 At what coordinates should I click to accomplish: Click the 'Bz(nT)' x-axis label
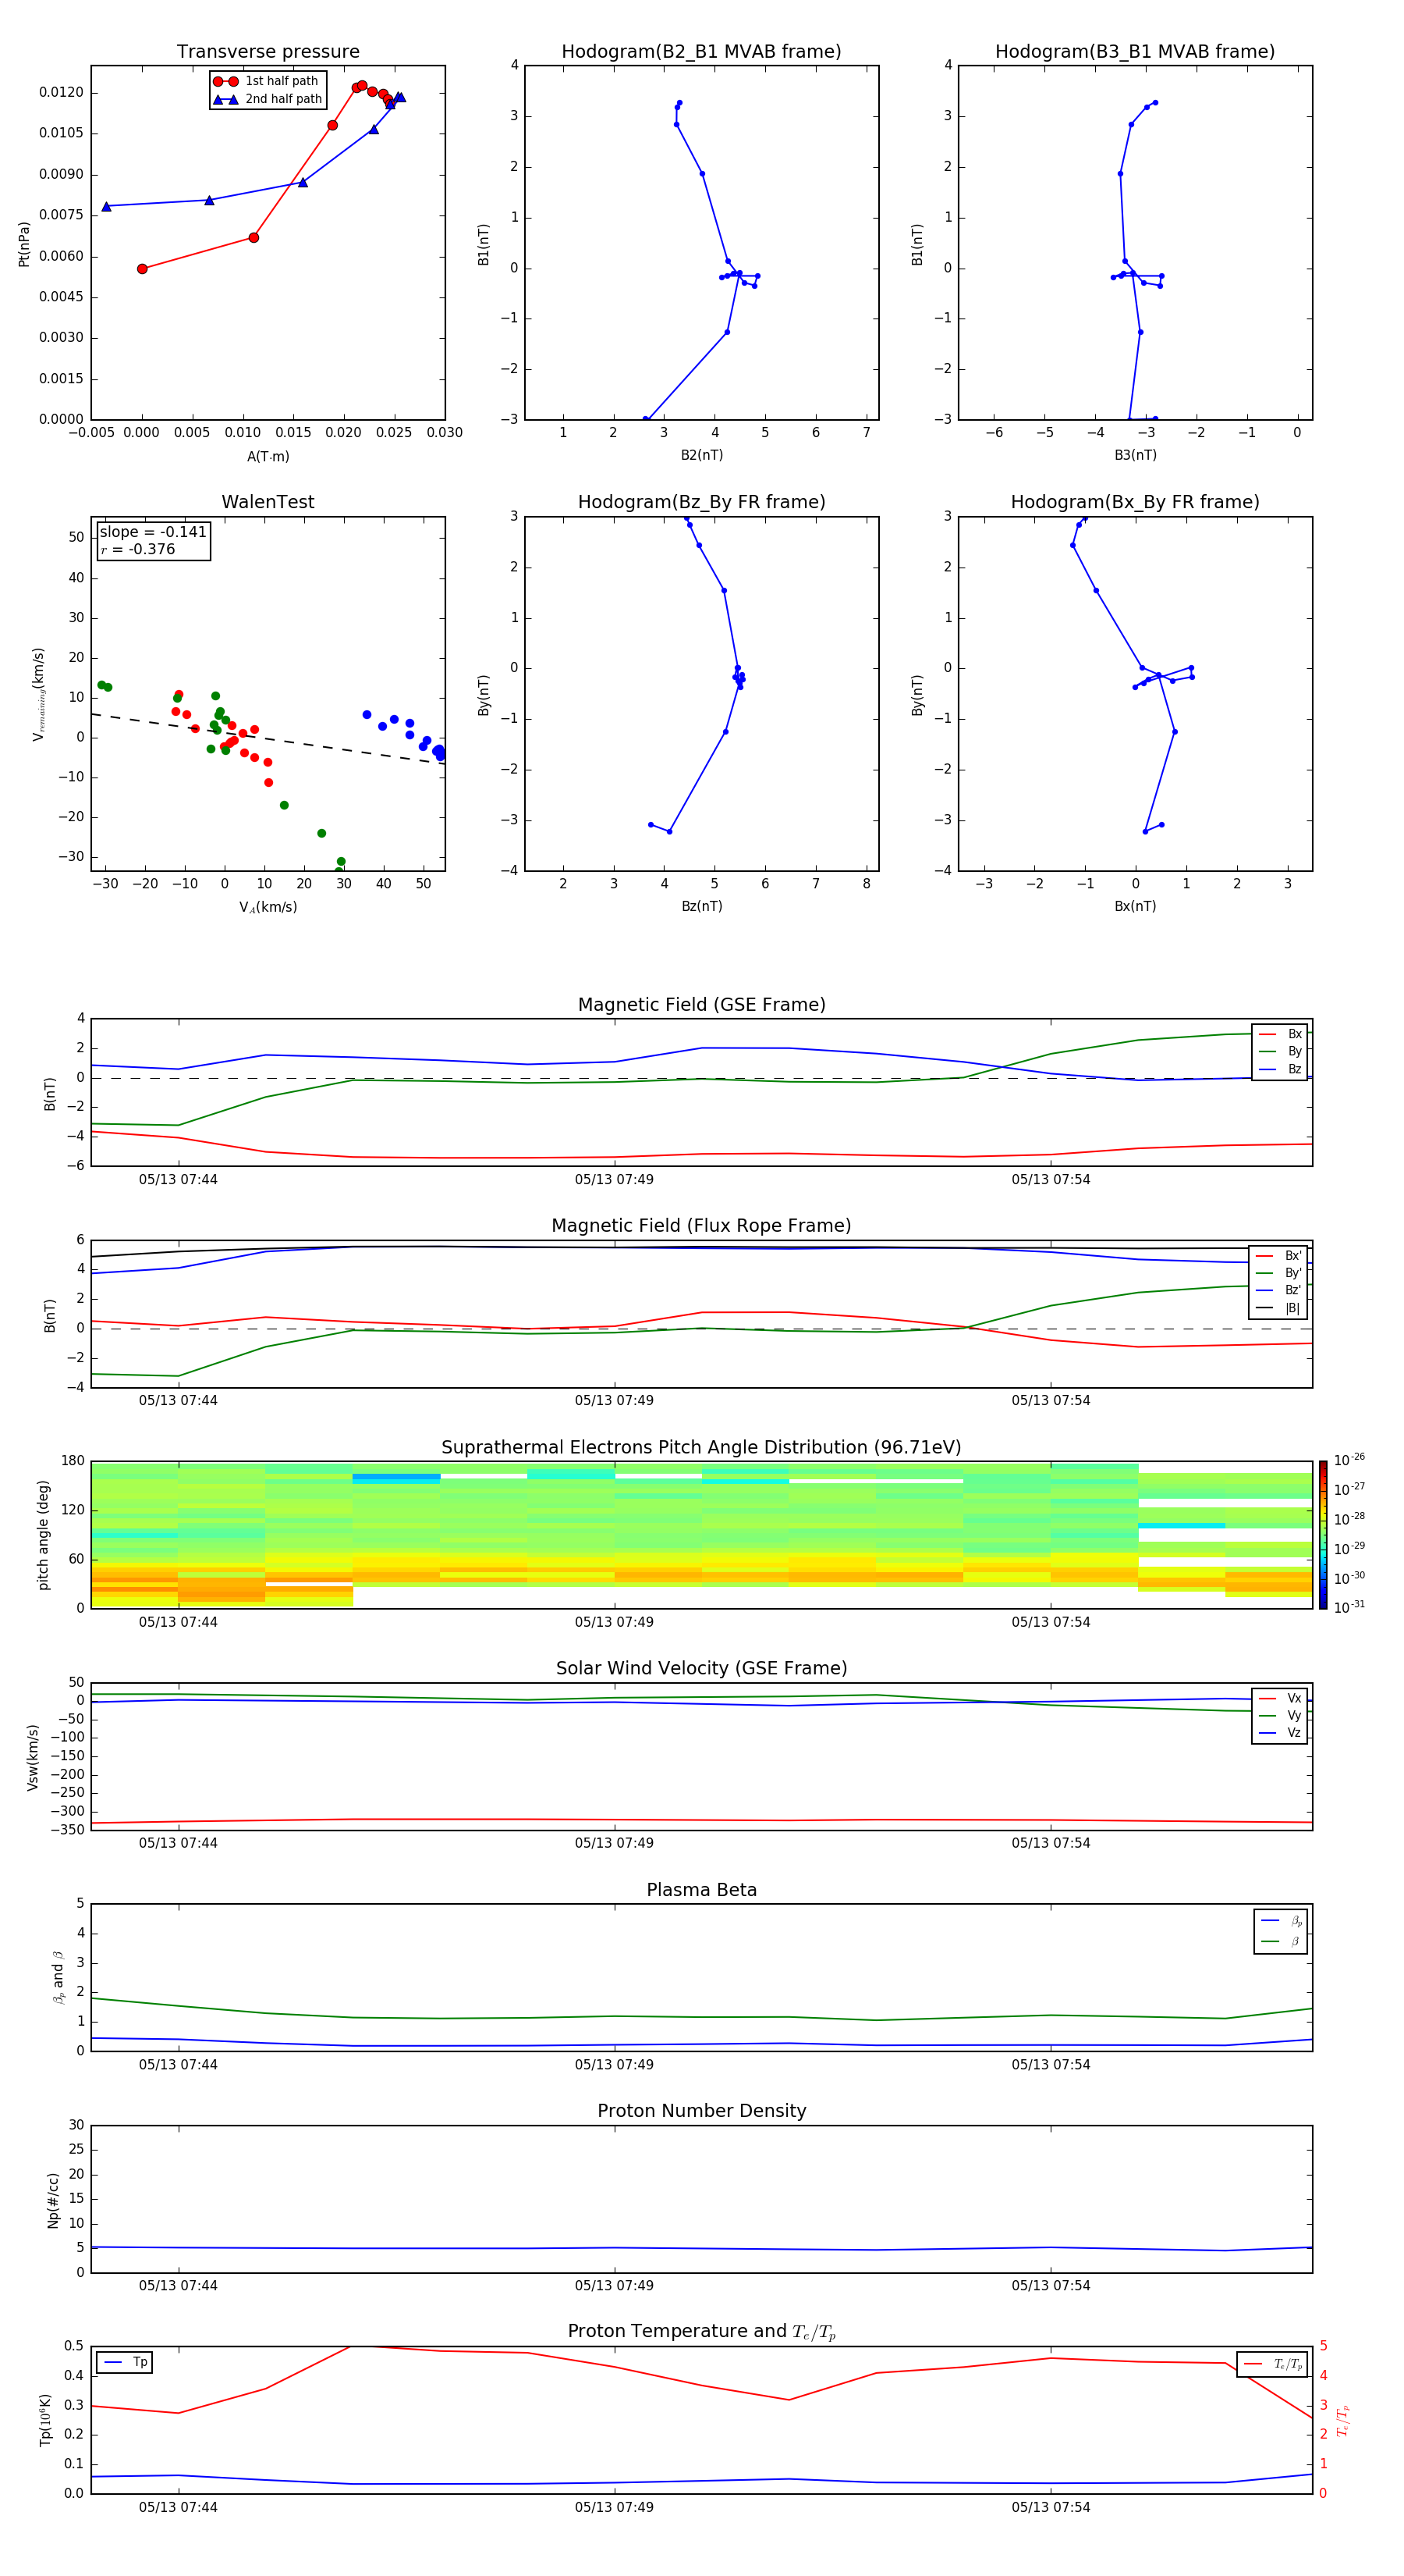coord(701,906)
